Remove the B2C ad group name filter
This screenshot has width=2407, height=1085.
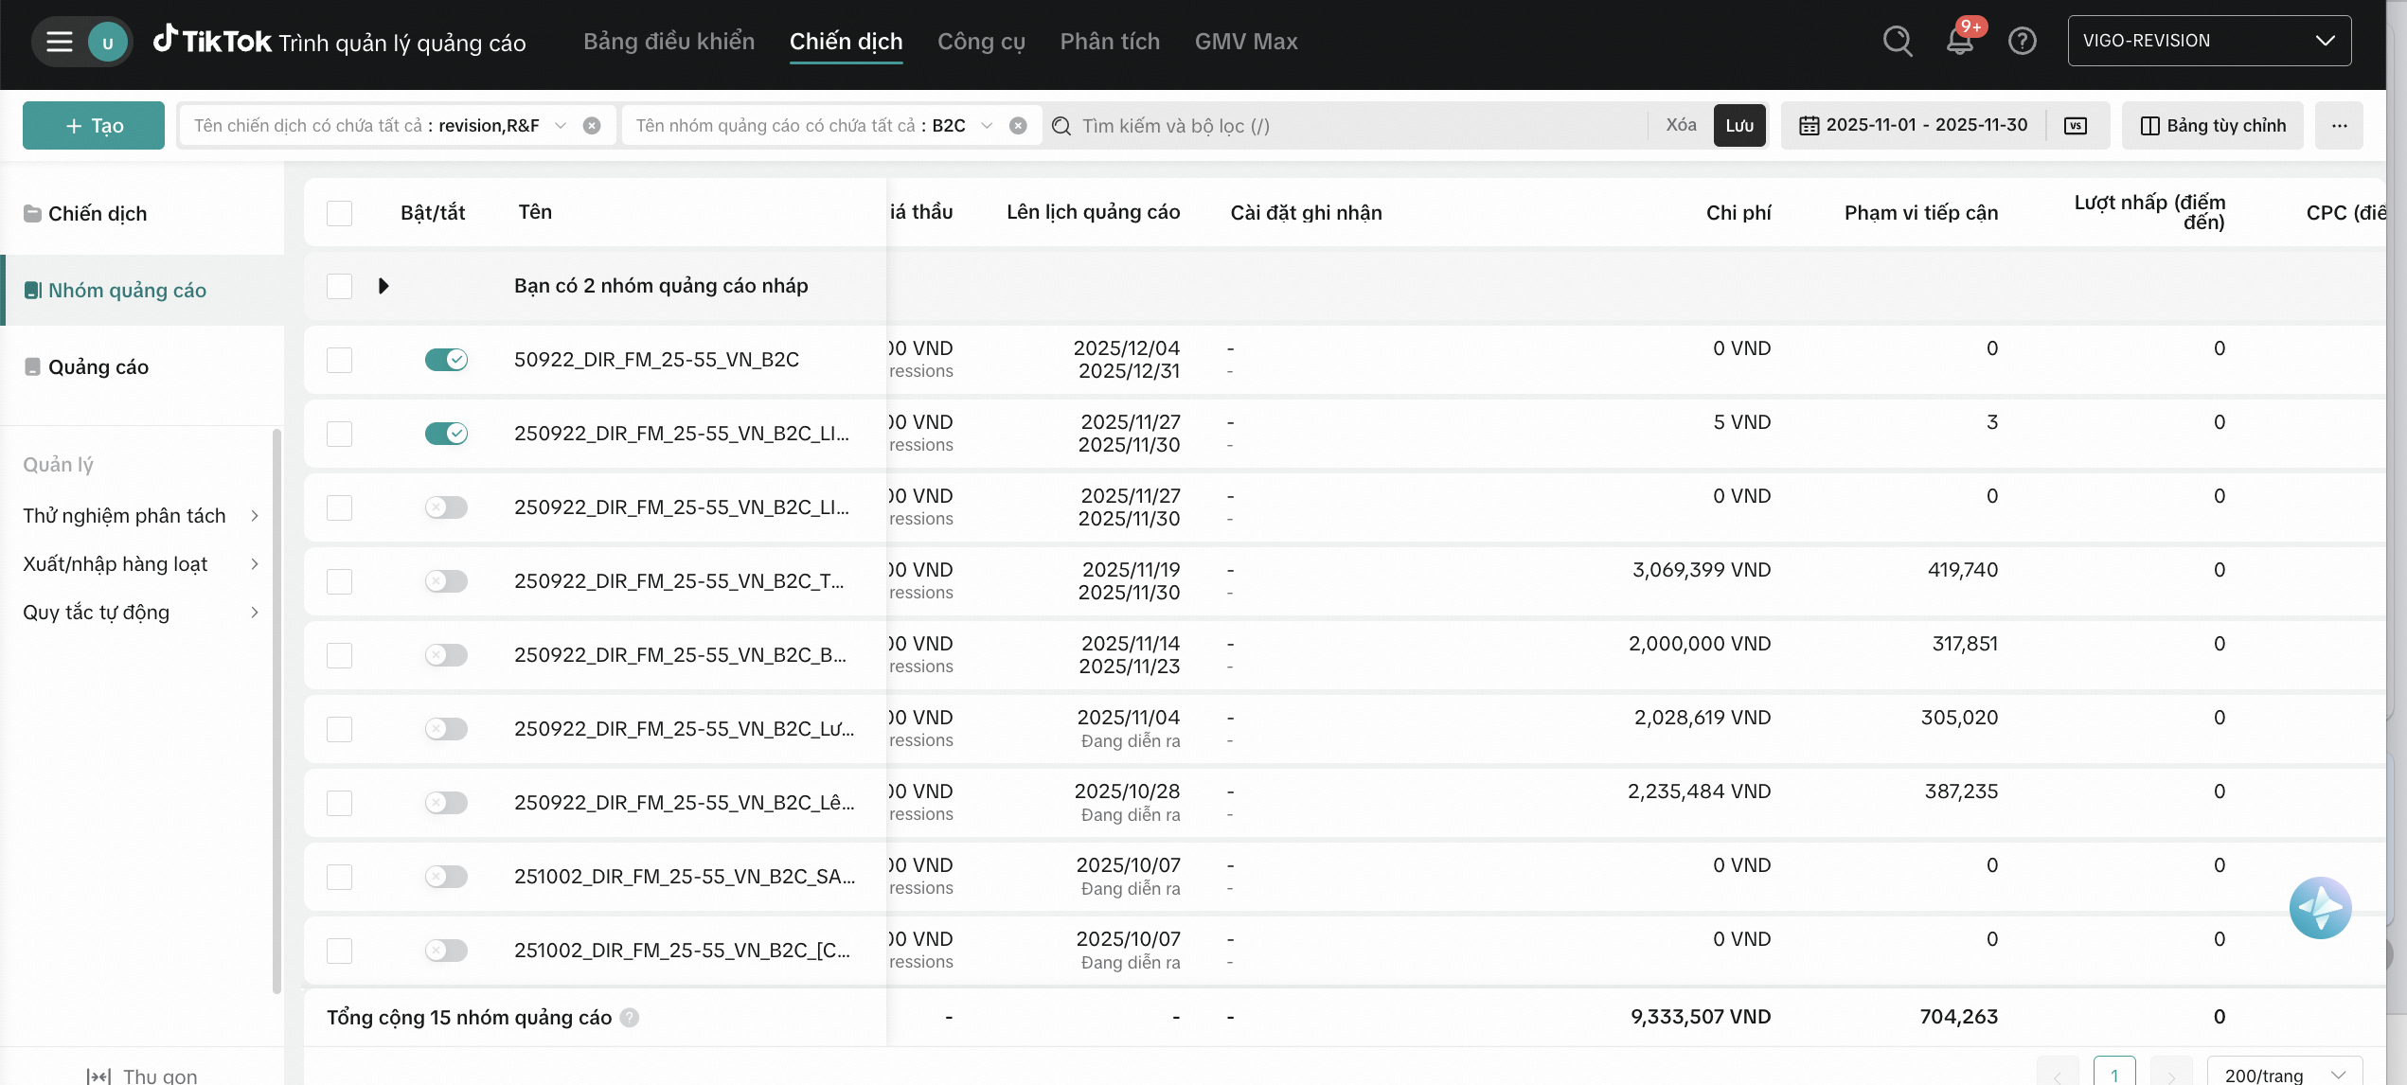click(x=1018, y=126)
